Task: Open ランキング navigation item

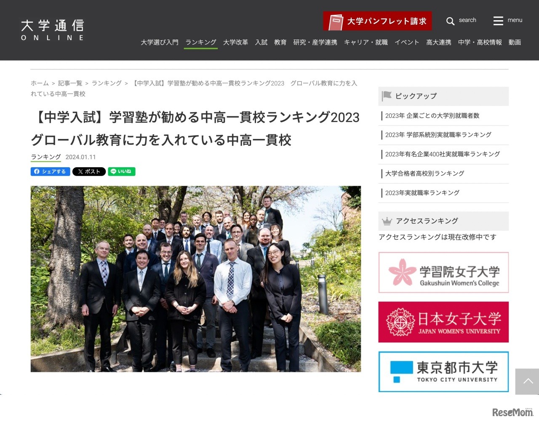Action: click(x=201, y=42)
